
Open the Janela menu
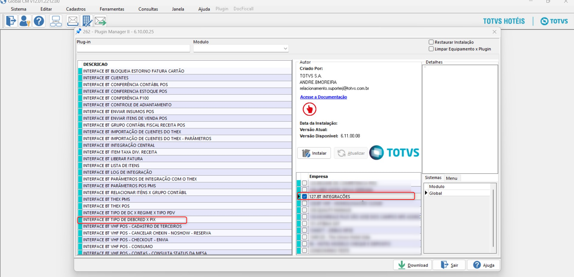coord(178,9)
